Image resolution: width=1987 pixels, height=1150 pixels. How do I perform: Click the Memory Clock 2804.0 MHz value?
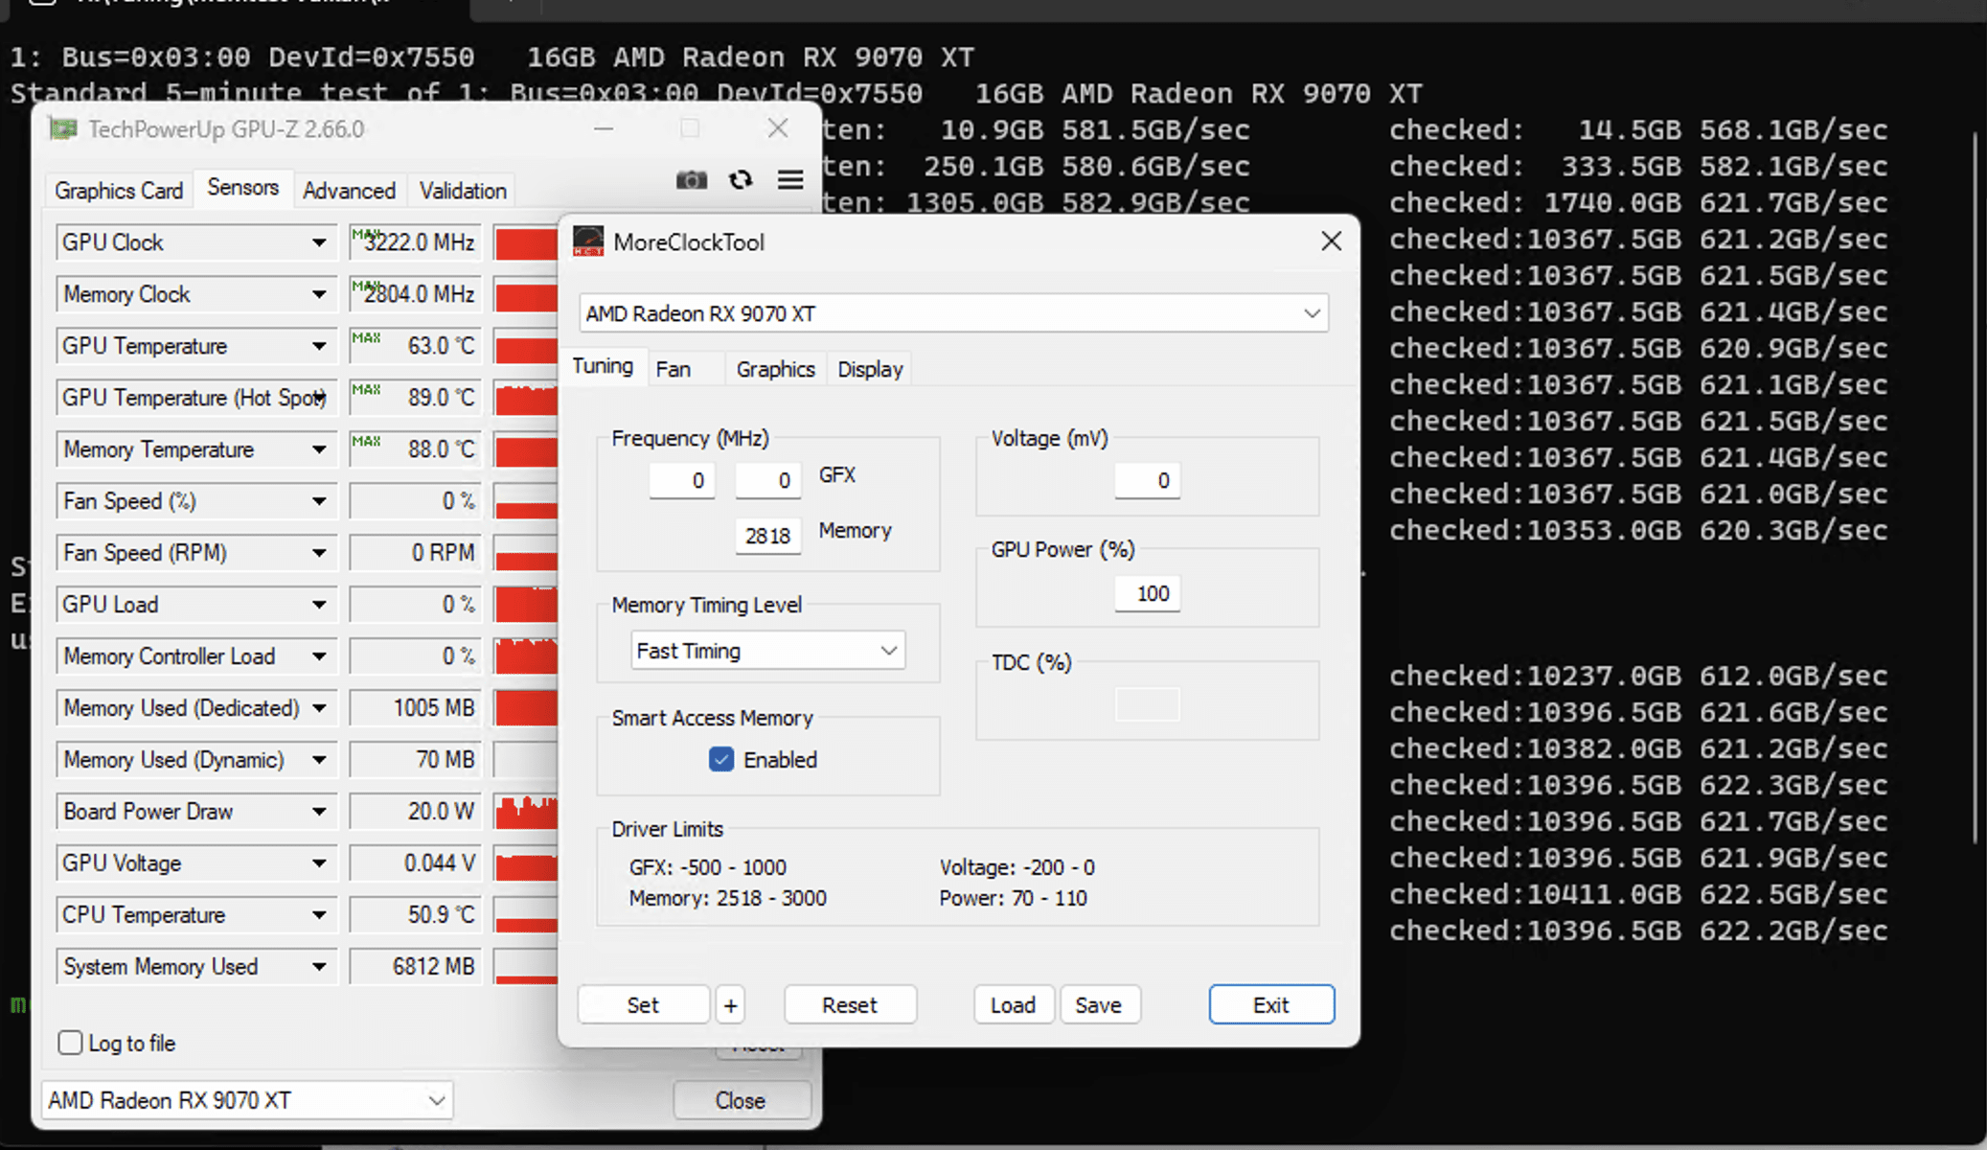click(415, 294)
